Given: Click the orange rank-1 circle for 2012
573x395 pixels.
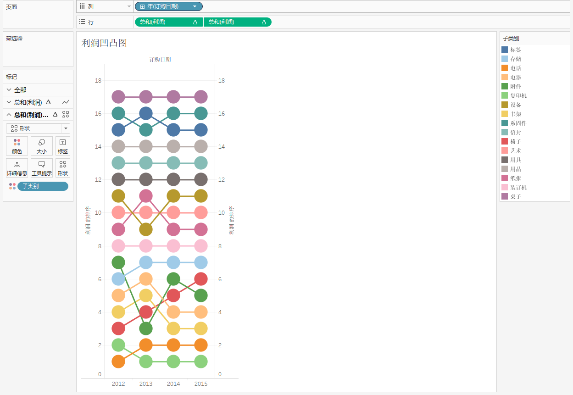Looking at the screenshot, I should tap(118, 362).
